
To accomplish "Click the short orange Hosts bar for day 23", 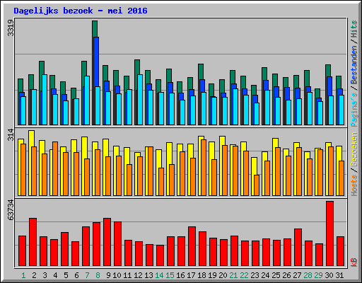I will (257, 185).
